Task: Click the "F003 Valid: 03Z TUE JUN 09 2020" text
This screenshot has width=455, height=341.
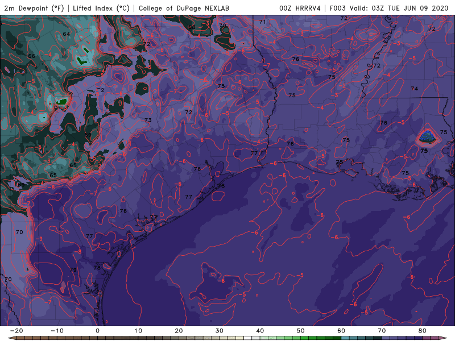Action: 389,8
